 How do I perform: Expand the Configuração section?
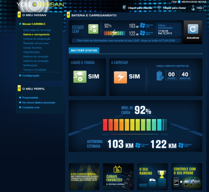31,76
